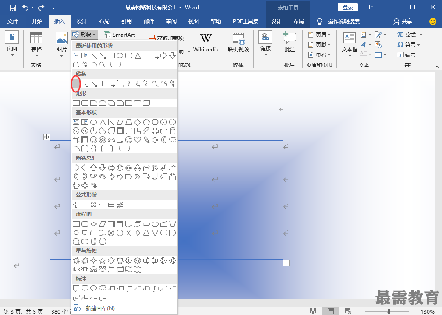This screenshot has width=442, height=315.
Task: Switch to read mode view
Action: [313, 311]
